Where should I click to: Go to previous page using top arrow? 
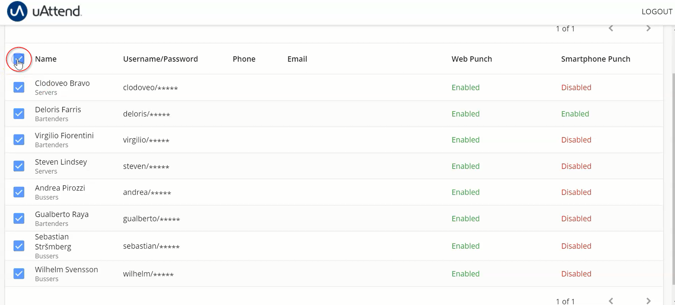611,28
